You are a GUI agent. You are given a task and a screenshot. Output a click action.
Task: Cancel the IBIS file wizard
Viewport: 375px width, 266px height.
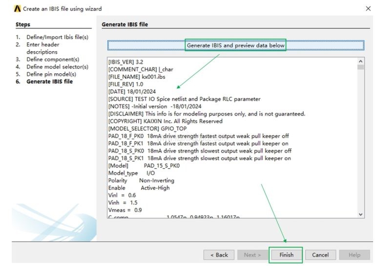tap(320, 255)
